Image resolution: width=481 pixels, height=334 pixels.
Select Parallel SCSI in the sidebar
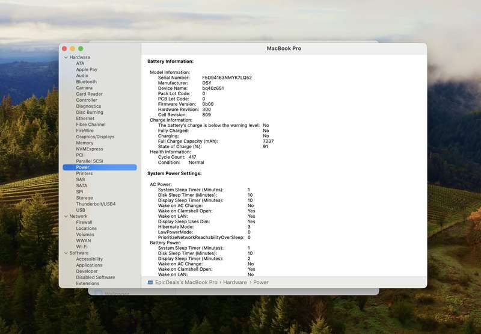(x=90, y=161)
